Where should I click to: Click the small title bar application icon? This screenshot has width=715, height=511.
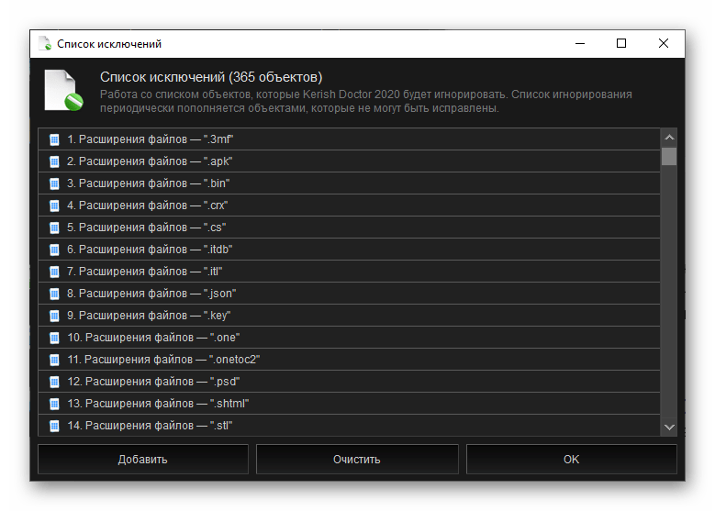click(45, 44)
